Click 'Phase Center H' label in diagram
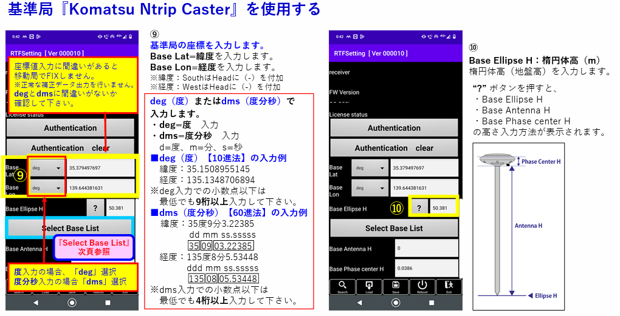The height and width of the screenshot is (316, 620). click(x=541, y=161)
